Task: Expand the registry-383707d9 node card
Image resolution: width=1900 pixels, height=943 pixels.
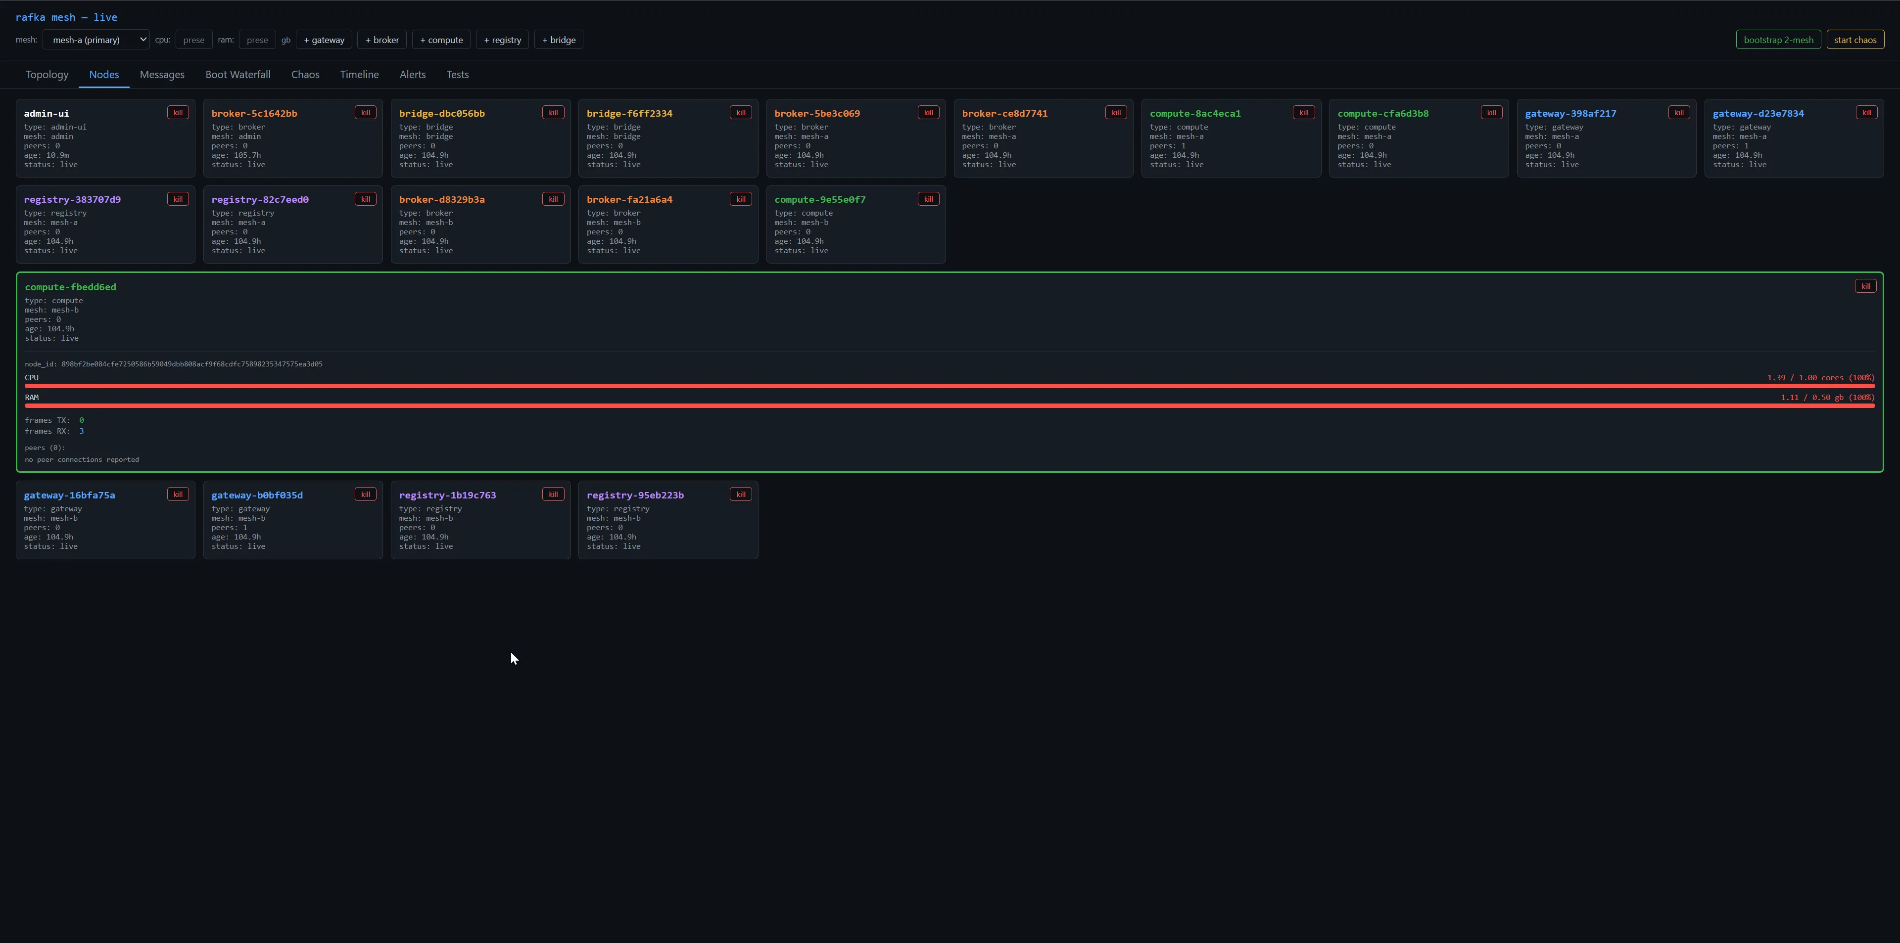Action: click(x=105, y=224)
